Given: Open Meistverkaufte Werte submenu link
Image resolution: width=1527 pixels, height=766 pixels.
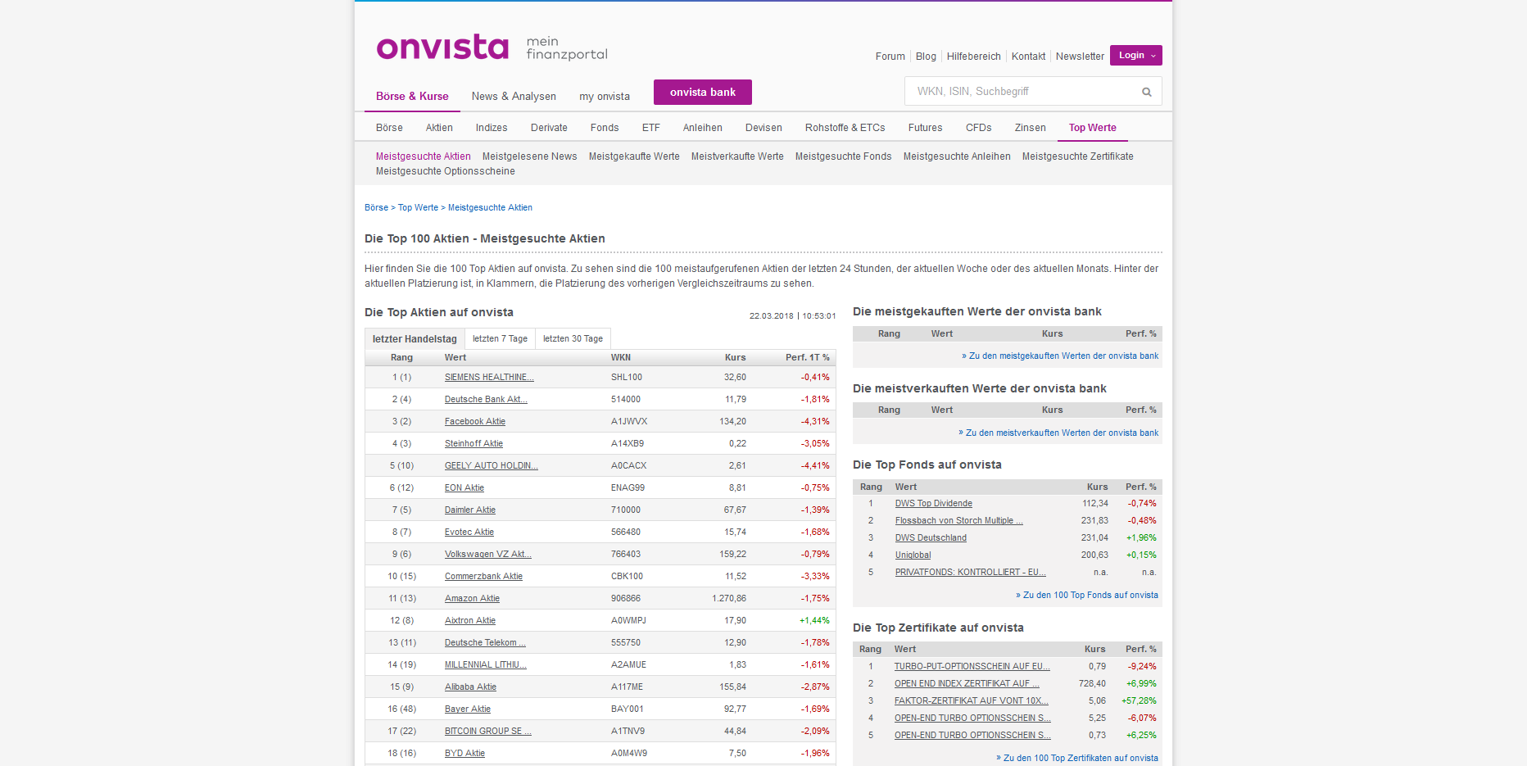Looking at the screenshot, I should 737,156.
